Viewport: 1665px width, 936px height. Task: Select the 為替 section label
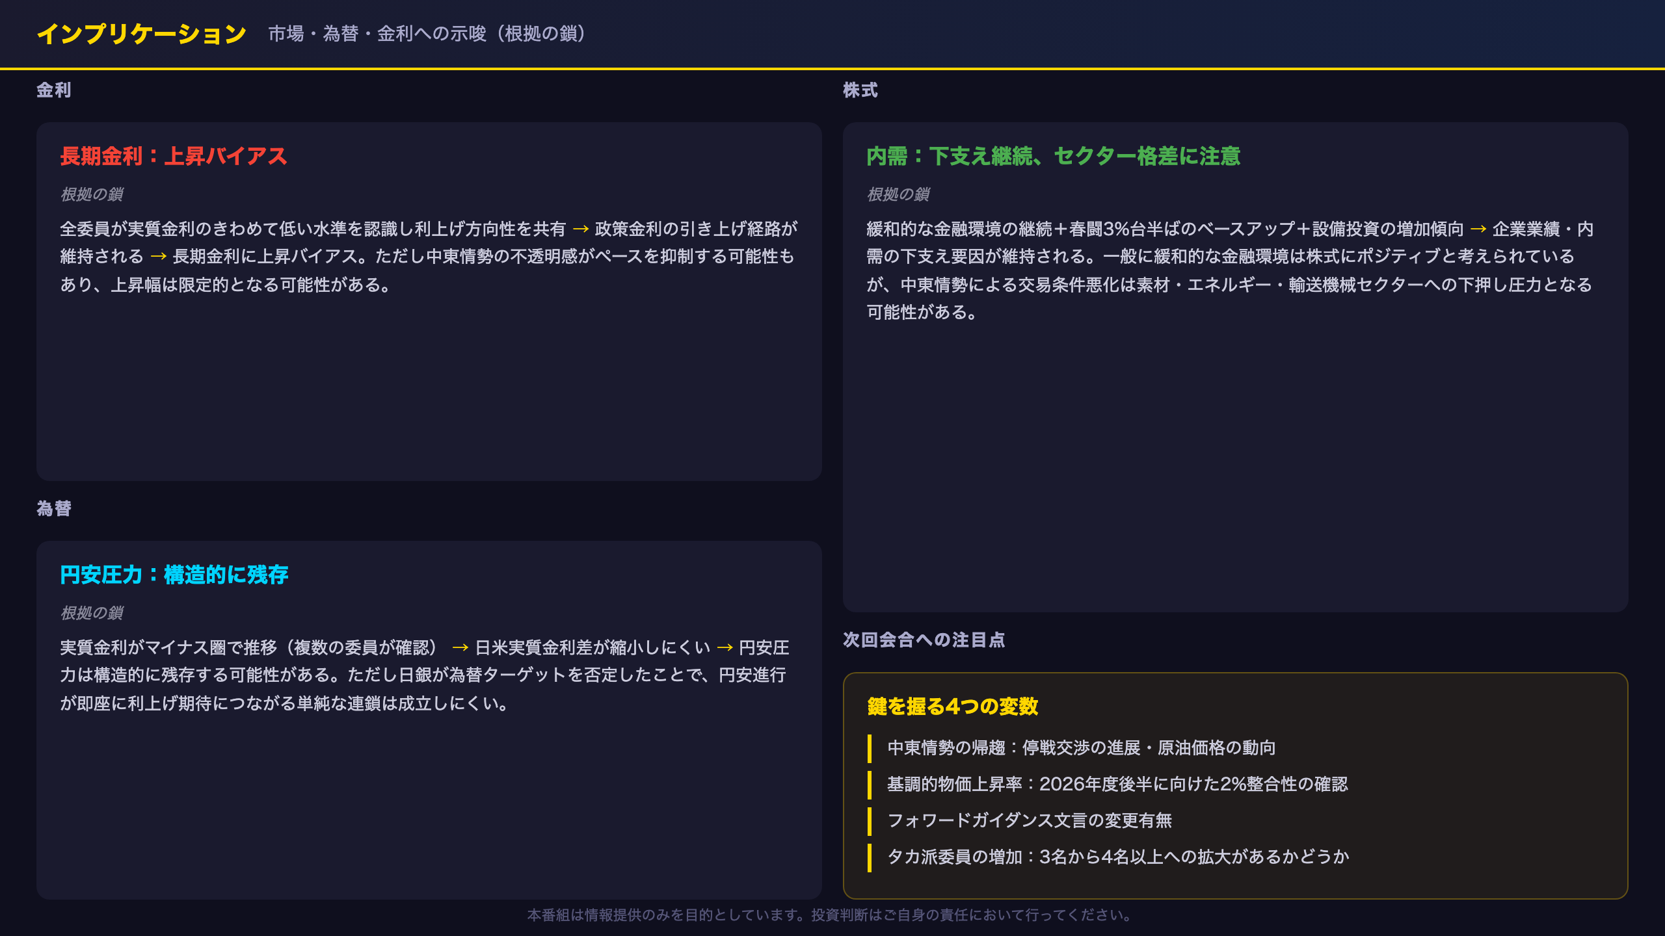click(54, 508)
